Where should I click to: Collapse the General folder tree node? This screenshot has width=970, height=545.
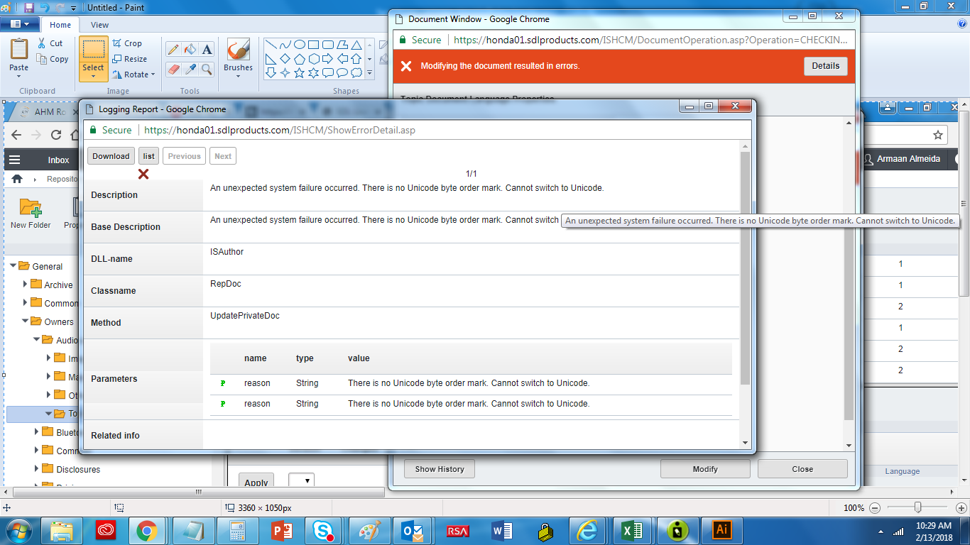tap(13, 266)
